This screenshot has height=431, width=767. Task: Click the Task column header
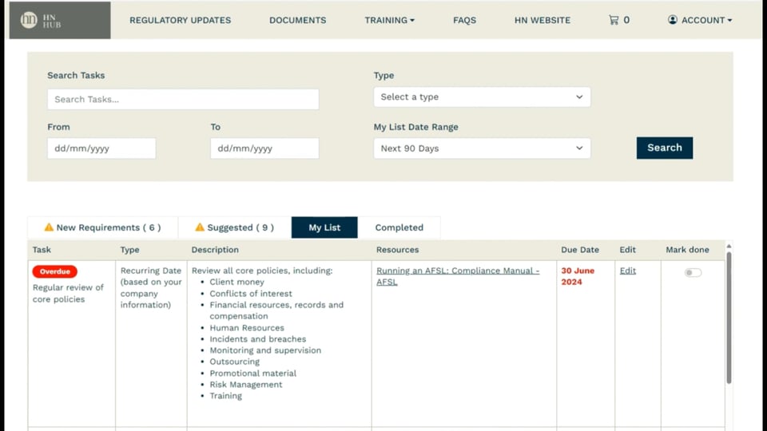pos(42,250)
